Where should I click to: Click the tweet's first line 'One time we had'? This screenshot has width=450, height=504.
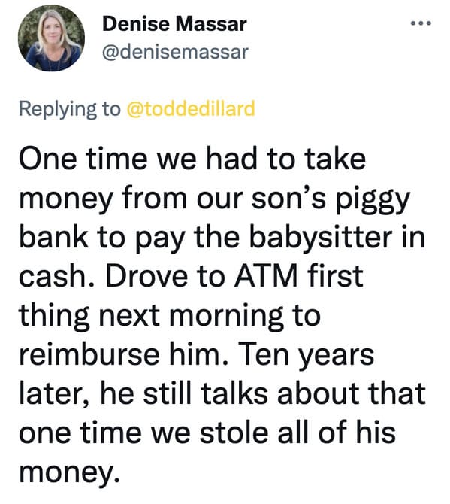(138, 159)
